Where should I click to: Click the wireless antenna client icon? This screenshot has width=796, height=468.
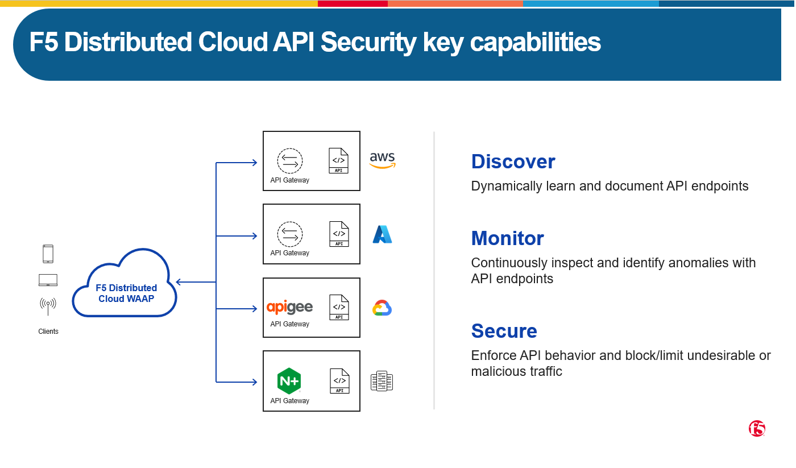coord(48,307)
